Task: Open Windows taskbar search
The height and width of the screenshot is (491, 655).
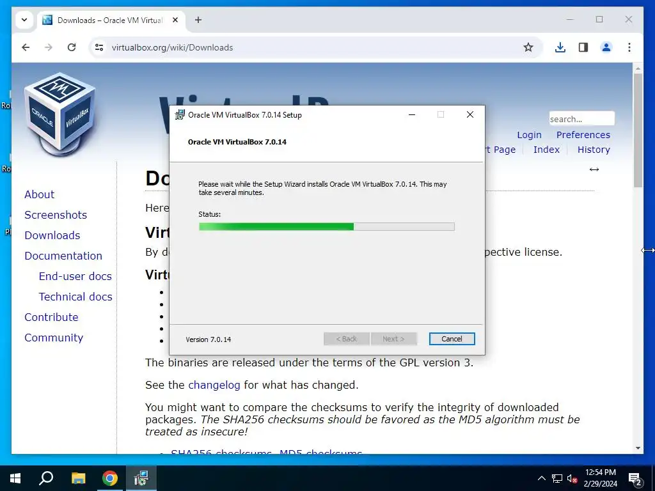Action: [46, 478]
